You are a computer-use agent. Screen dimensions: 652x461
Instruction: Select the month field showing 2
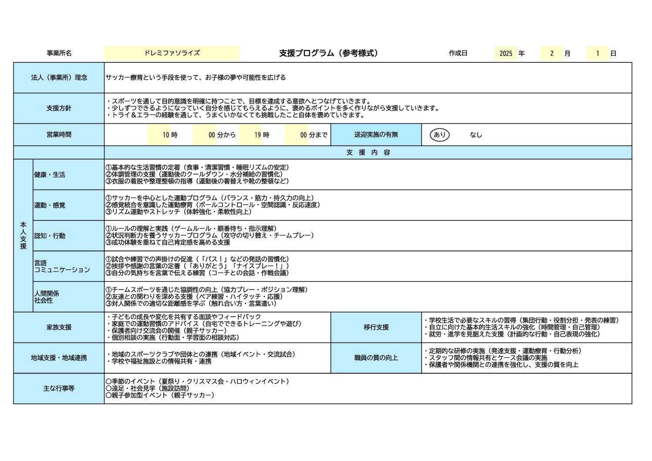point(551,53)
